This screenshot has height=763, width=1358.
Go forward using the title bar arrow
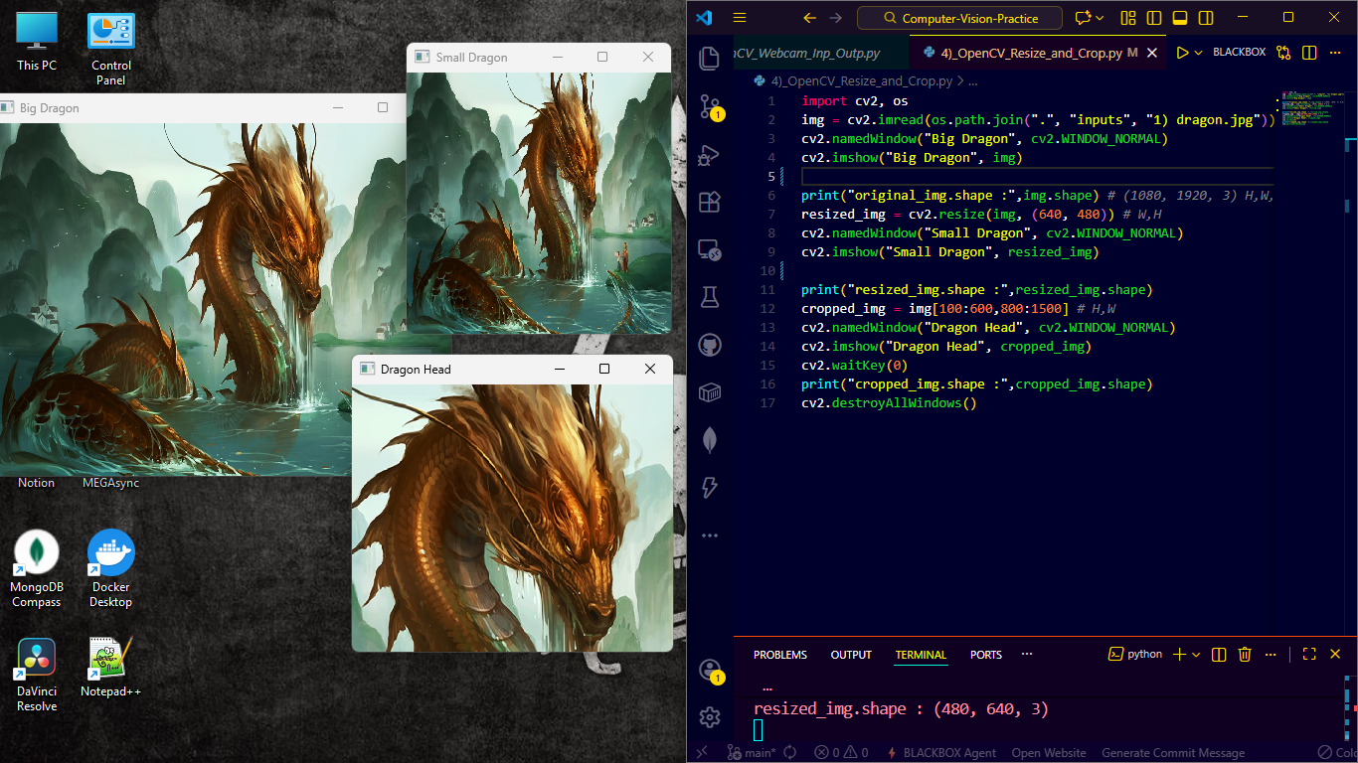tap(835, 18)
